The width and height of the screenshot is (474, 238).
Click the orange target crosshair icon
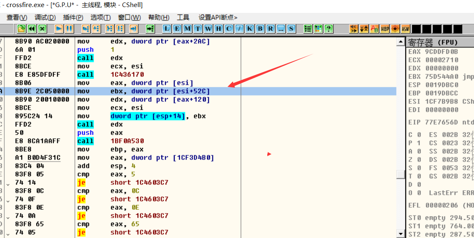coord(395,29)
